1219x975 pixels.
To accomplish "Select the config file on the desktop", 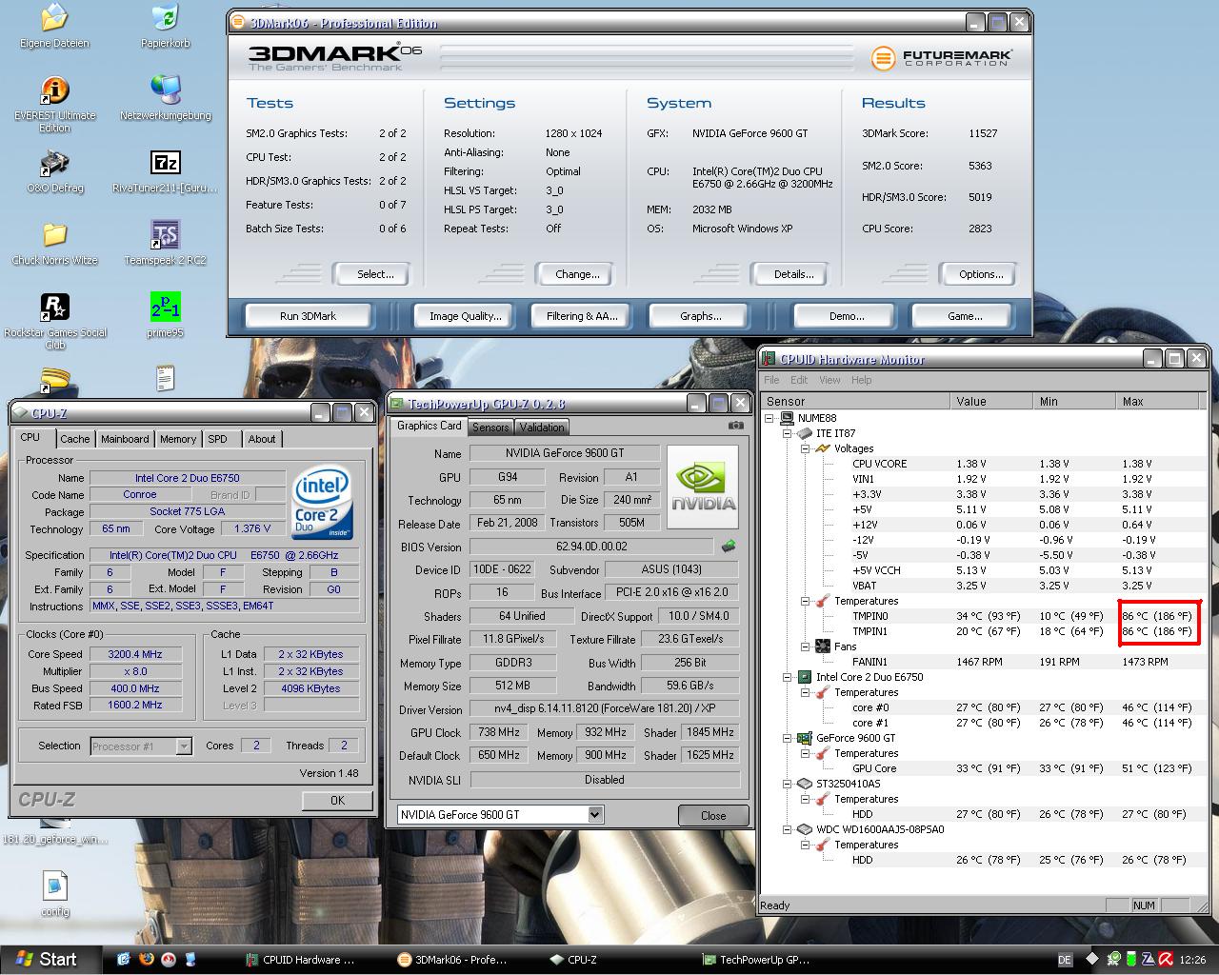I will pyautogui.click(x=54, y=893).
